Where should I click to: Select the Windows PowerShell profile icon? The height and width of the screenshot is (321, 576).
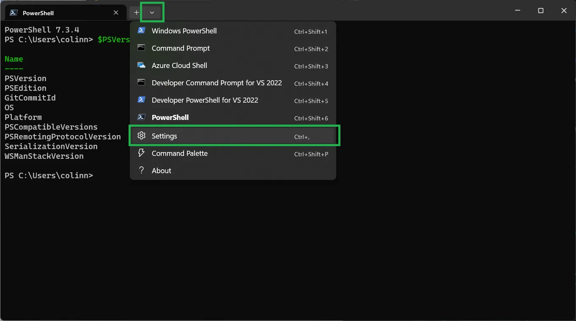141,30
